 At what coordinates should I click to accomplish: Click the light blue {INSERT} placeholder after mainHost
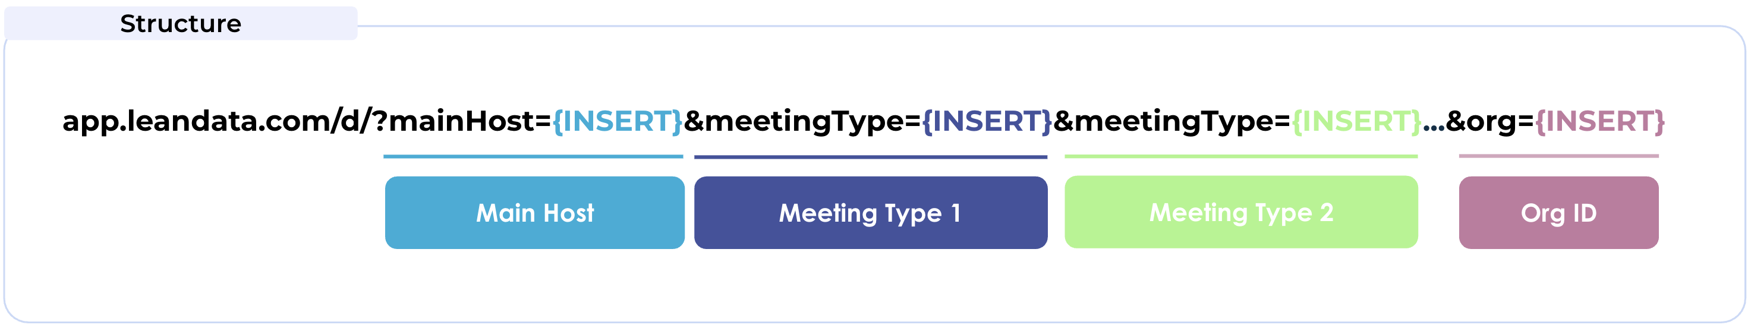click(617, 121)
